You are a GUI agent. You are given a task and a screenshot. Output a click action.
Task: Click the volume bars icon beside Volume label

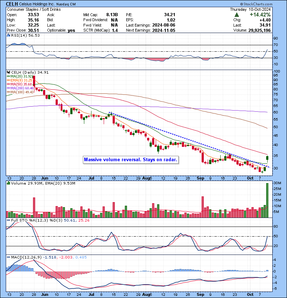pos(8,183)
